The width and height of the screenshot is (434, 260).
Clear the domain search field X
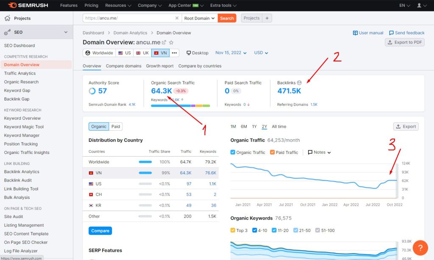click(x=177, y=18)
